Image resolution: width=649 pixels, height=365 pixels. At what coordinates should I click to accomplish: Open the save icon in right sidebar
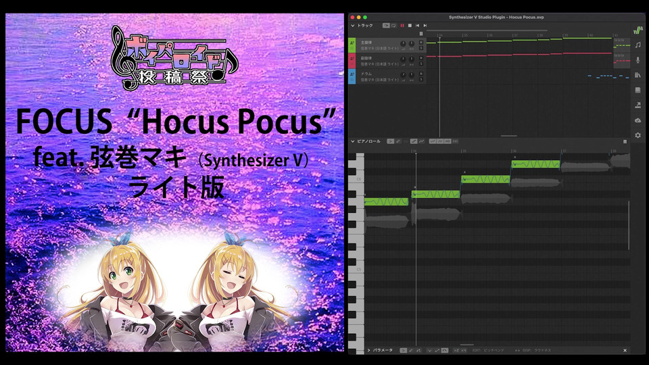pyautogui.click(x=638, y=90)
